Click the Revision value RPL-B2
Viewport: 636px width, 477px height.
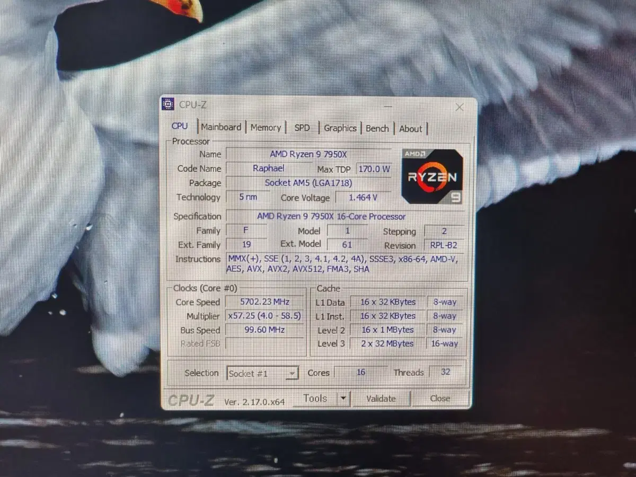(x=444, y=245)
